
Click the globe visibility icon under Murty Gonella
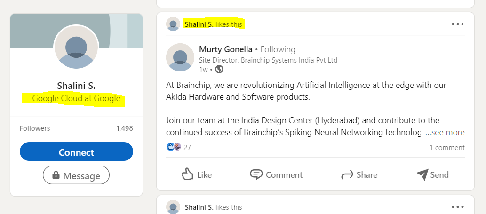219,70
